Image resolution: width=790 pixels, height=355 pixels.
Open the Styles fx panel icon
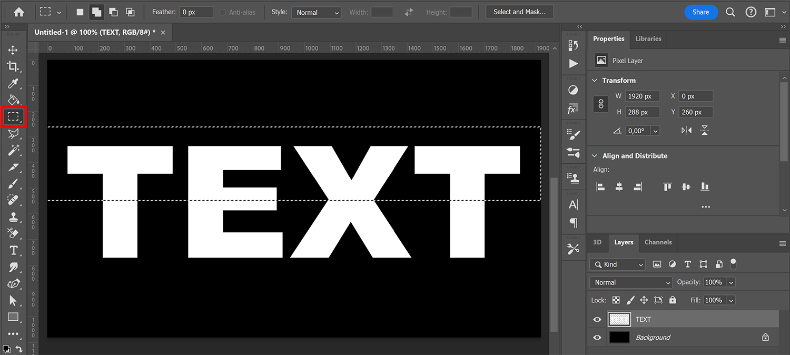point(572,109)
